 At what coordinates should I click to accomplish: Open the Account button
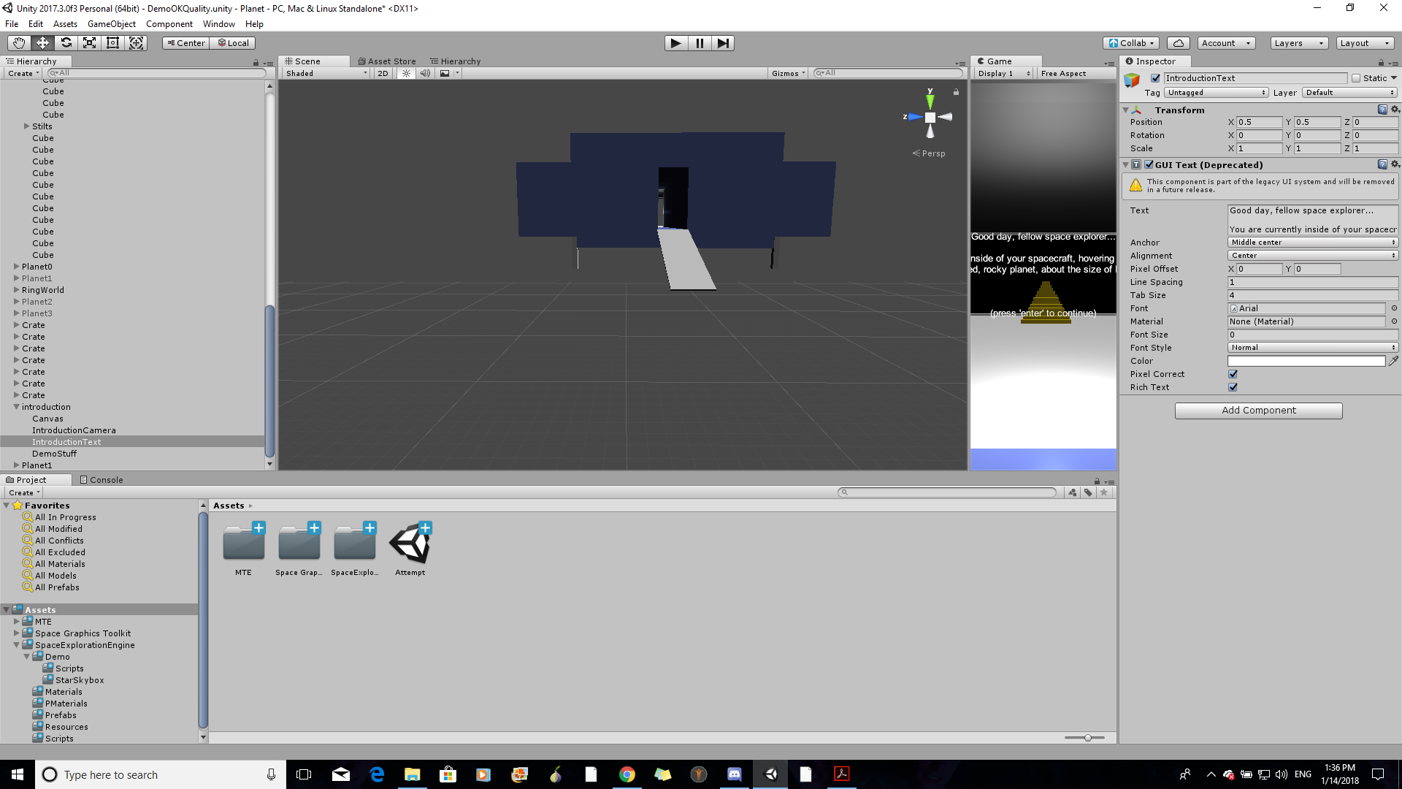point(1226,43)
